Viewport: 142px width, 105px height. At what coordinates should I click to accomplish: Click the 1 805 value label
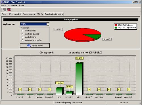click(69, 87)
